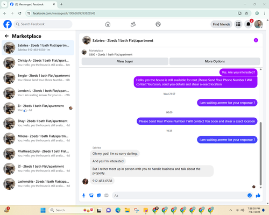269x215 pixels.
Task: Attach a photo with the image icon
Action: pyautogui.click(x=91, y=196)
